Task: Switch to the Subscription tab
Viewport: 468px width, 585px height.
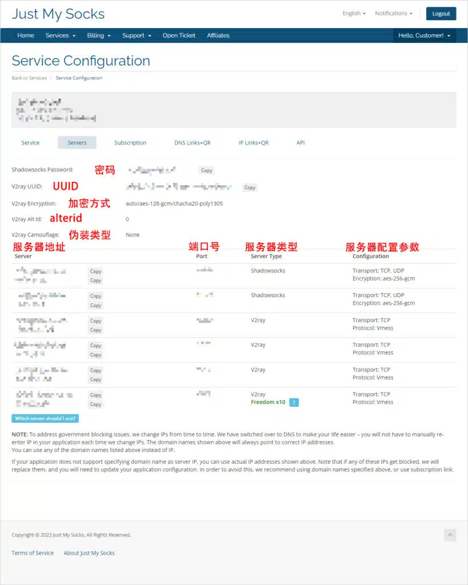Action: click(130, 143)
